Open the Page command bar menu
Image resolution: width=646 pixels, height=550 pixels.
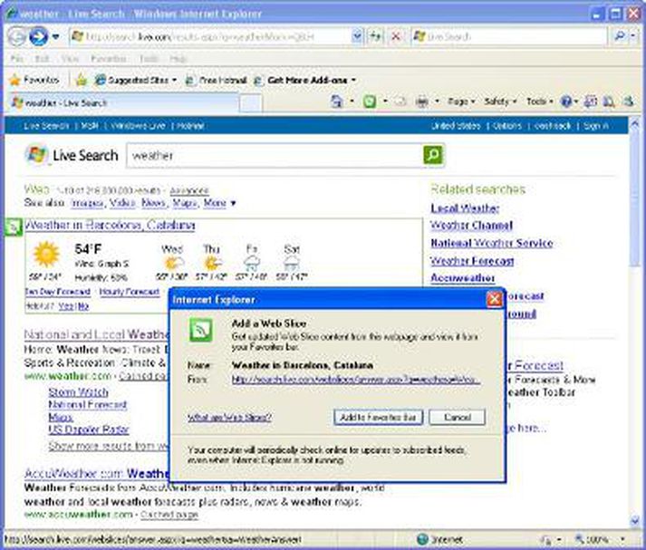[461, 101]
